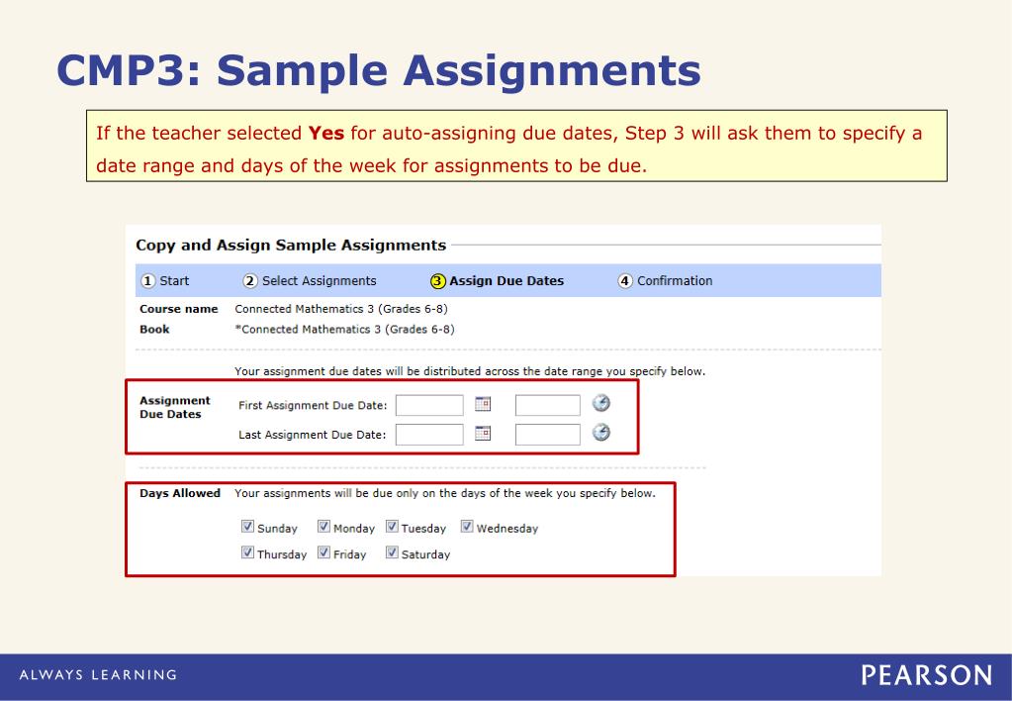Click the CMP3: Sample Assignments title
Image resolution: width=1012 pixels, height=701 pixels.
tap(379, 70)
